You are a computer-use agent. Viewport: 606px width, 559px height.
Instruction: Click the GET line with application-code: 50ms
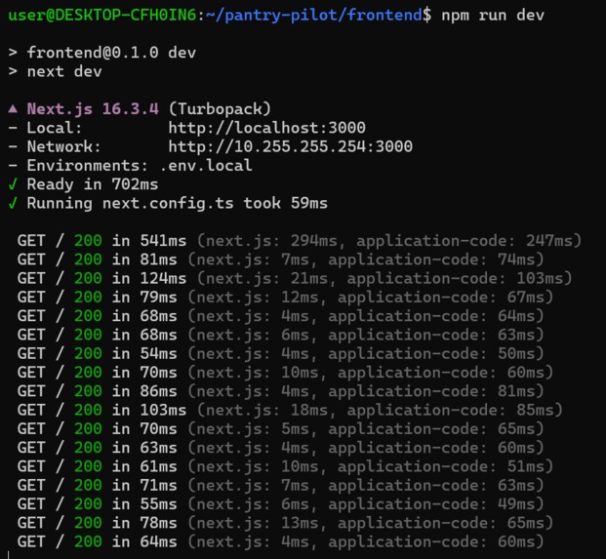pyautogui.click(x=280, y=353)
